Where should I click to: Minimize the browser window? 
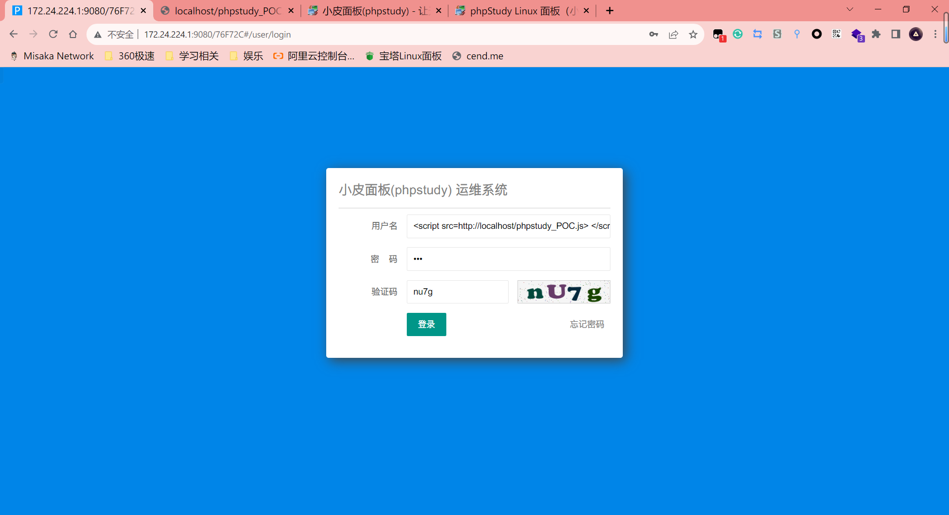pyautogui.click(x=878, y=9)
